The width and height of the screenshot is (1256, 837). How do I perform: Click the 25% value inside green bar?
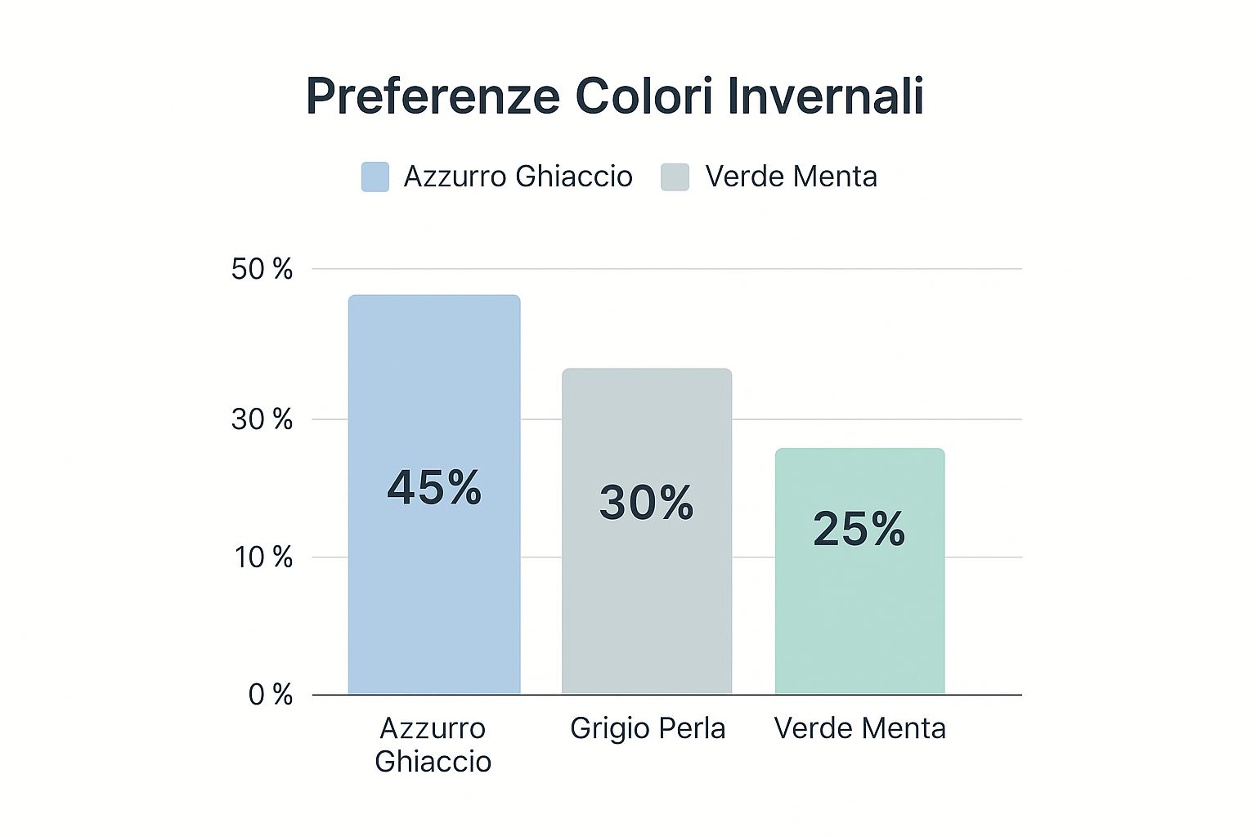point(859,529)
